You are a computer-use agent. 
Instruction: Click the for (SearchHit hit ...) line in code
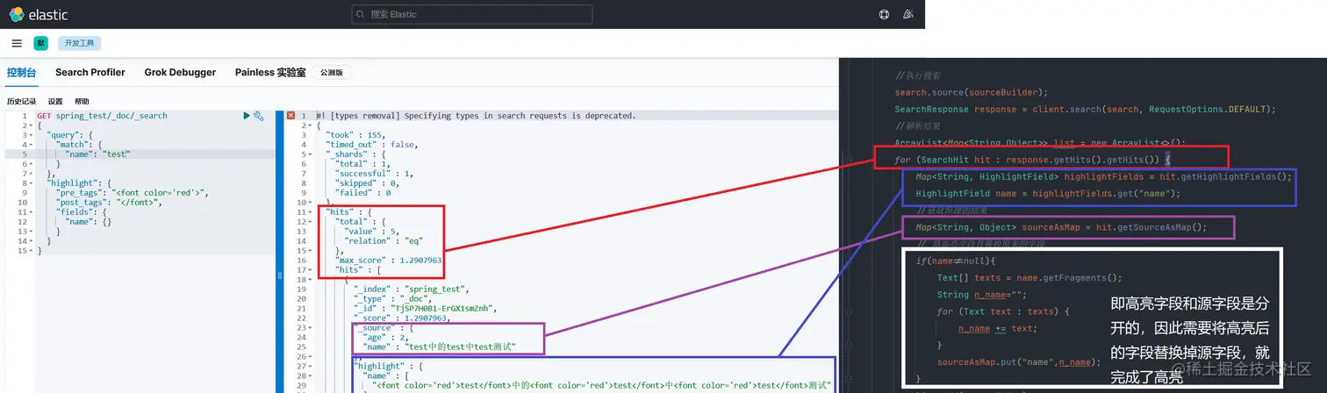pyautogui.click(x=1032, y=161)
